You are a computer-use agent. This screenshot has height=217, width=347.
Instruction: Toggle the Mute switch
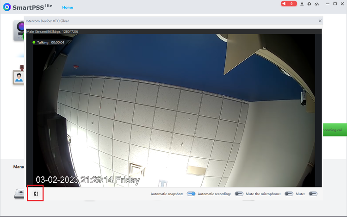click(313, 194)
